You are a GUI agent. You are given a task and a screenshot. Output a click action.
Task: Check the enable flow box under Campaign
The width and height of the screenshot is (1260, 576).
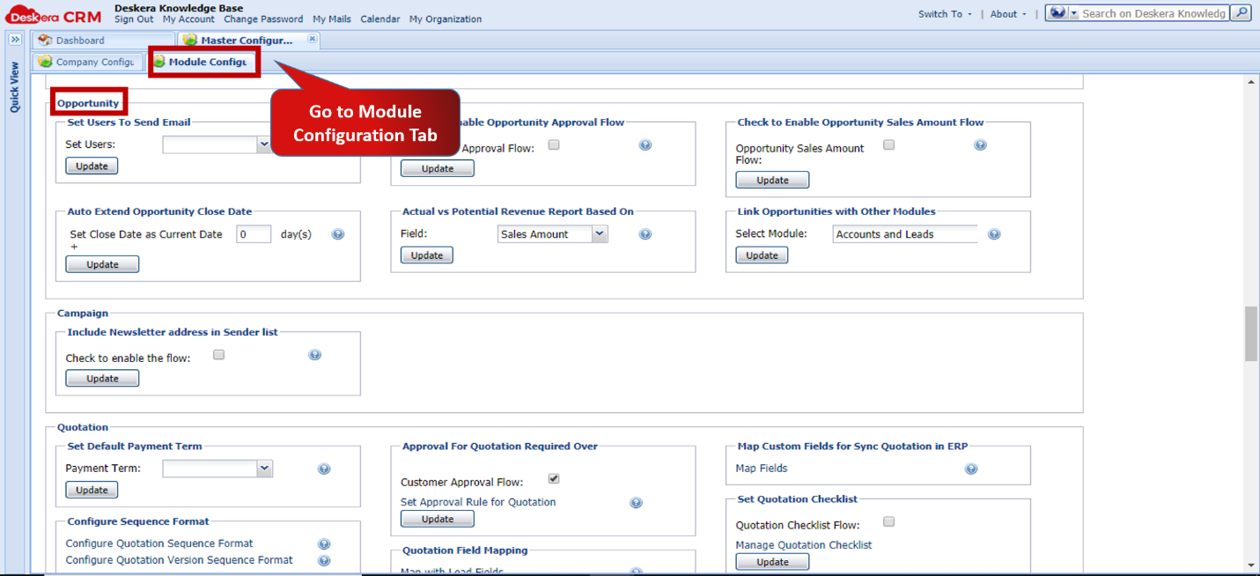point(217,354)
